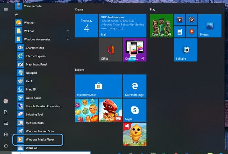Click the Windows Accessories folder label

[37, 39]
